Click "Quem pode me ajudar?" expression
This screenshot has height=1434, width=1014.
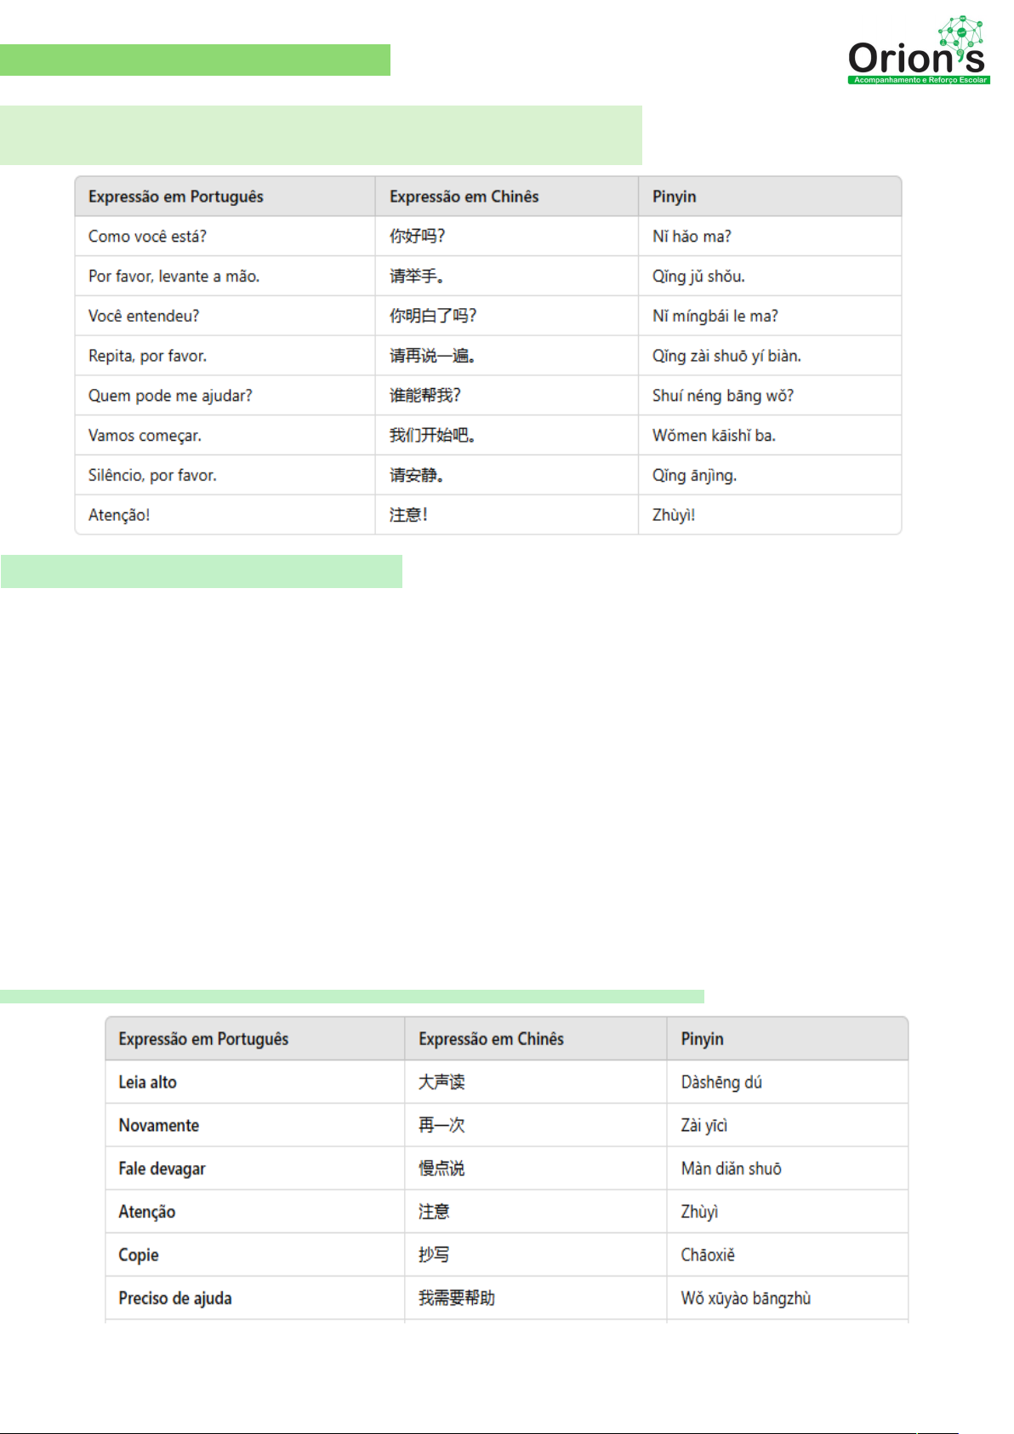[170, 396]
